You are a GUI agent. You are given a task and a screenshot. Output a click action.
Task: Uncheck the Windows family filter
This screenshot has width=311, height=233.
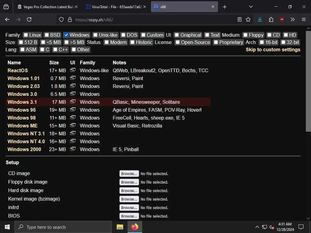[66, 35]
